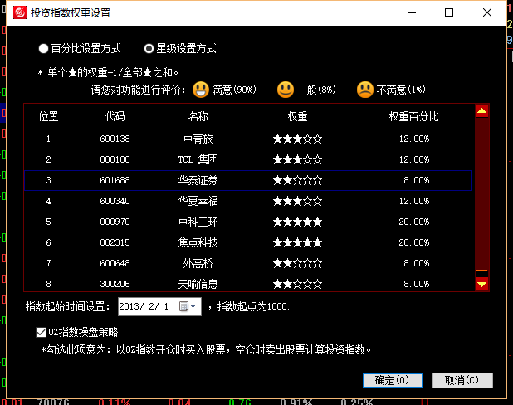The height and width of the screenshot is (405, 513).
Task: Toggle the OZ指数操盘策略 checkbox
Action: point(42,332)
